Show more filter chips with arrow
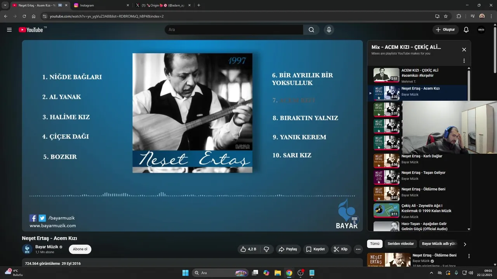This screenshot has width=497, height=279. pyautogui.click(x=465, y=244)
